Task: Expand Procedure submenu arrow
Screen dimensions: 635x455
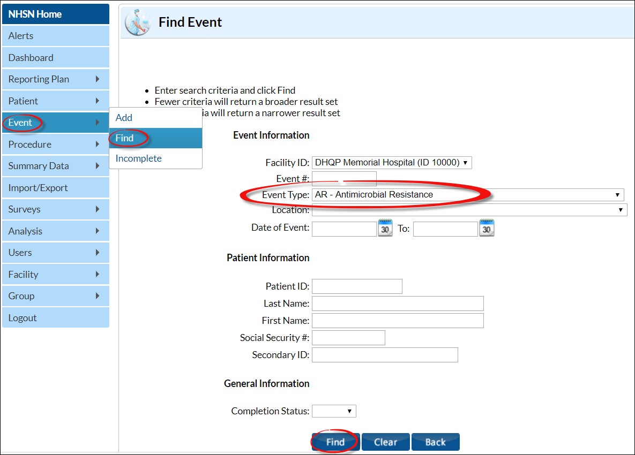Action: coord(97,144)
